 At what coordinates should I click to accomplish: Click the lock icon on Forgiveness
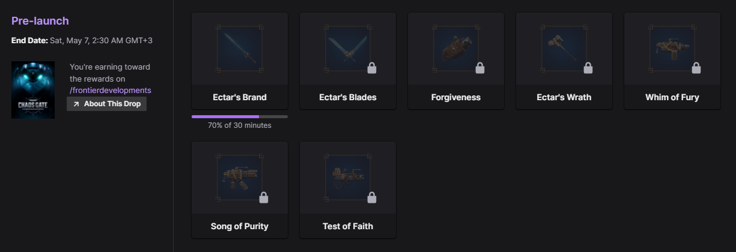(x=480, y=68)
